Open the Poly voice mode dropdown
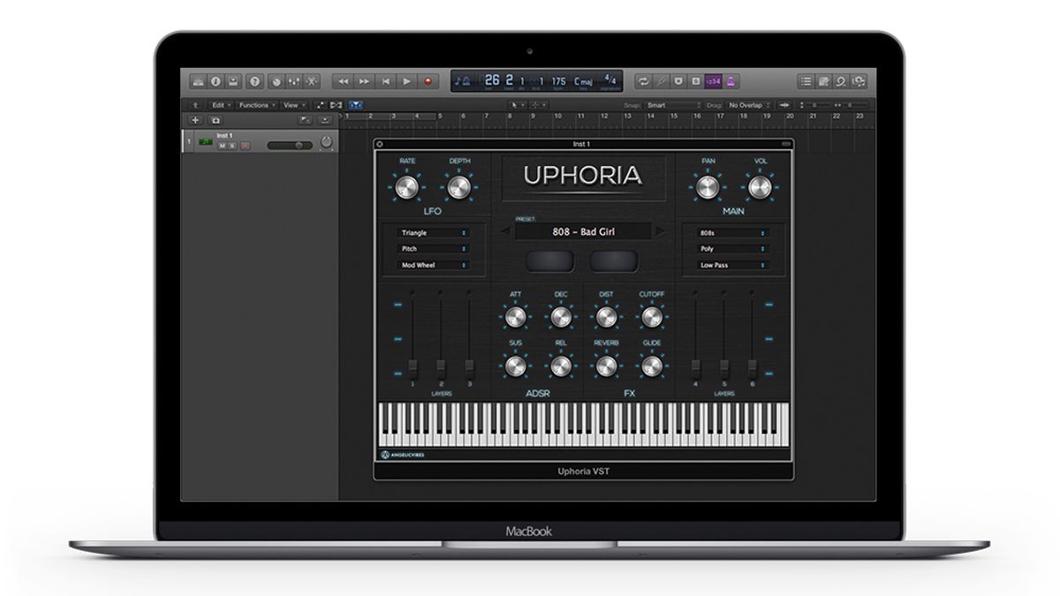Screen dimensions: 1060x596 click(x=733, y=249)
